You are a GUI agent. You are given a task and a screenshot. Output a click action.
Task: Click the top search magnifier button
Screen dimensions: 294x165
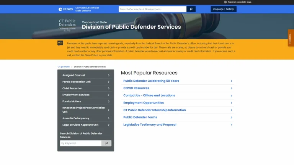(x=191, y=9)
